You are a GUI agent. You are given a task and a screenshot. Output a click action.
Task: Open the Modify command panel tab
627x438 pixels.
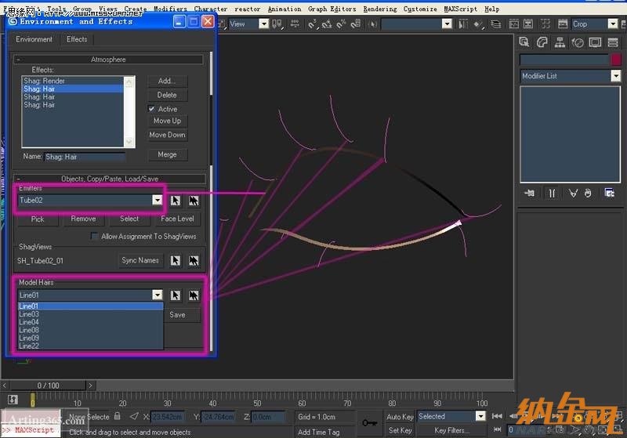click(x=542, y=42)
